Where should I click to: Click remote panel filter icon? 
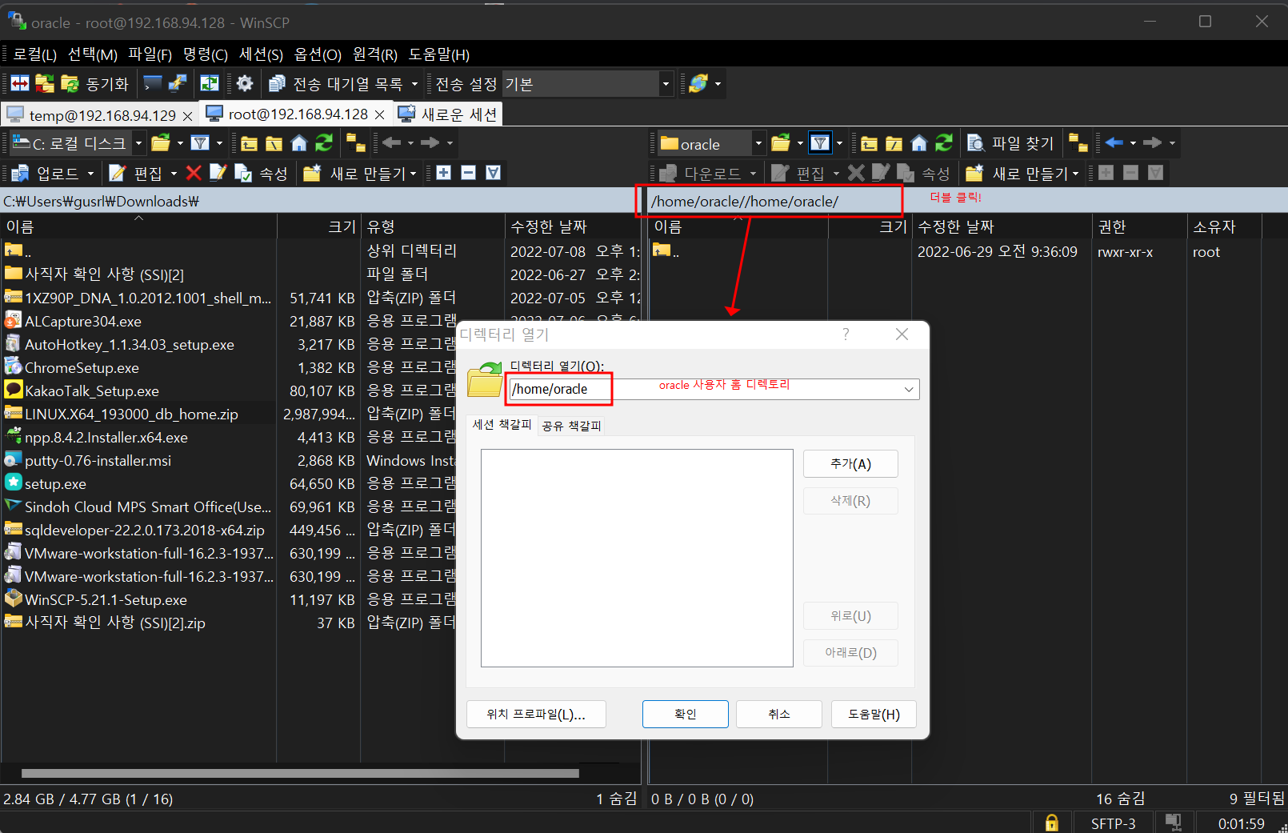coord(820,143)
